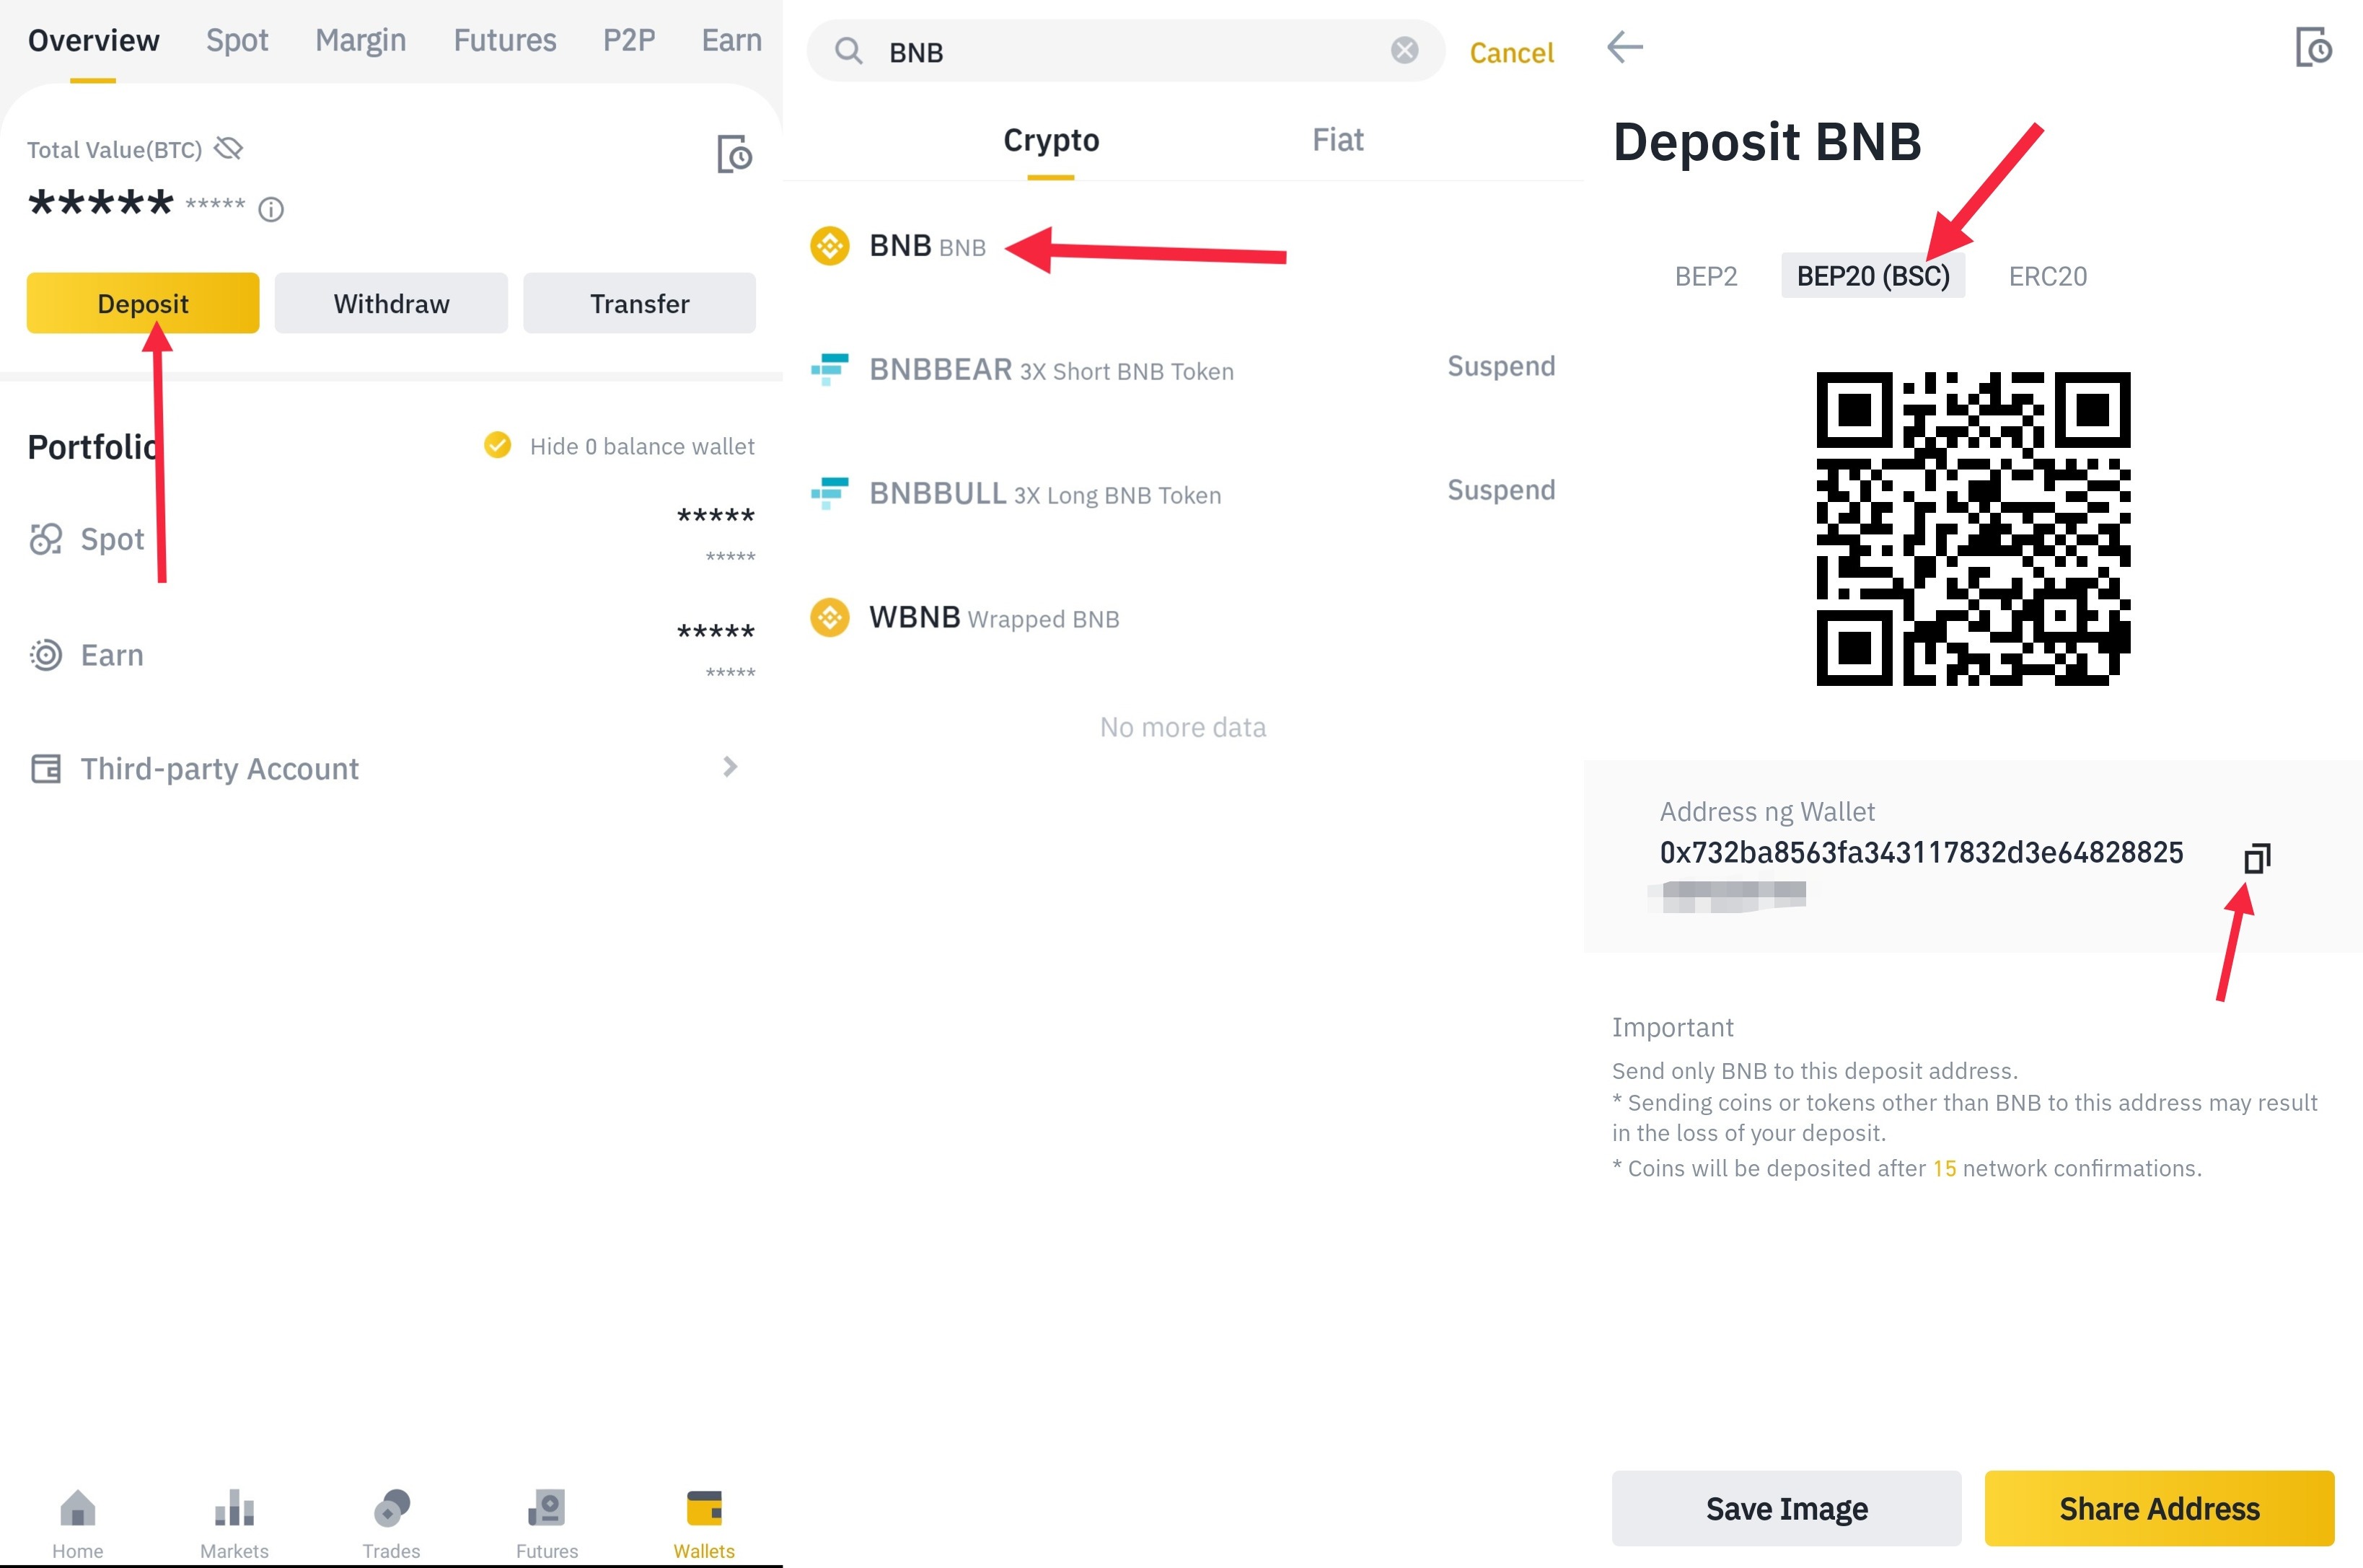The height and width of the screenshot is (1568, 2363).
Task: Toggle balance visibility eye icon
Action: pos(229,149)
